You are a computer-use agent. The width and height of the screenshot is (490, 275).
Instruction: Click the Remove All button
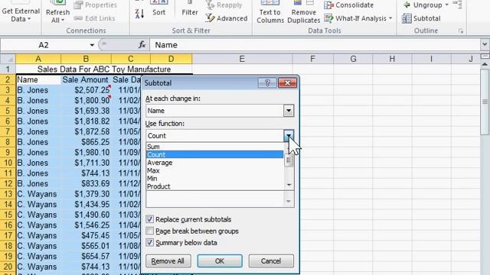coord(168,261)
